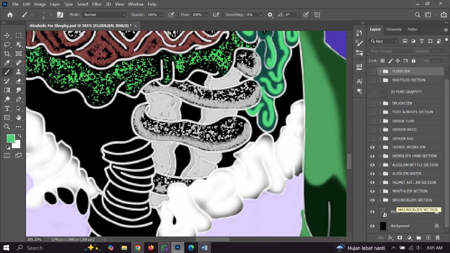The width and height of the screenshot is (450, 253).
Task: Choose the Lasso tool
Action: 7,44
